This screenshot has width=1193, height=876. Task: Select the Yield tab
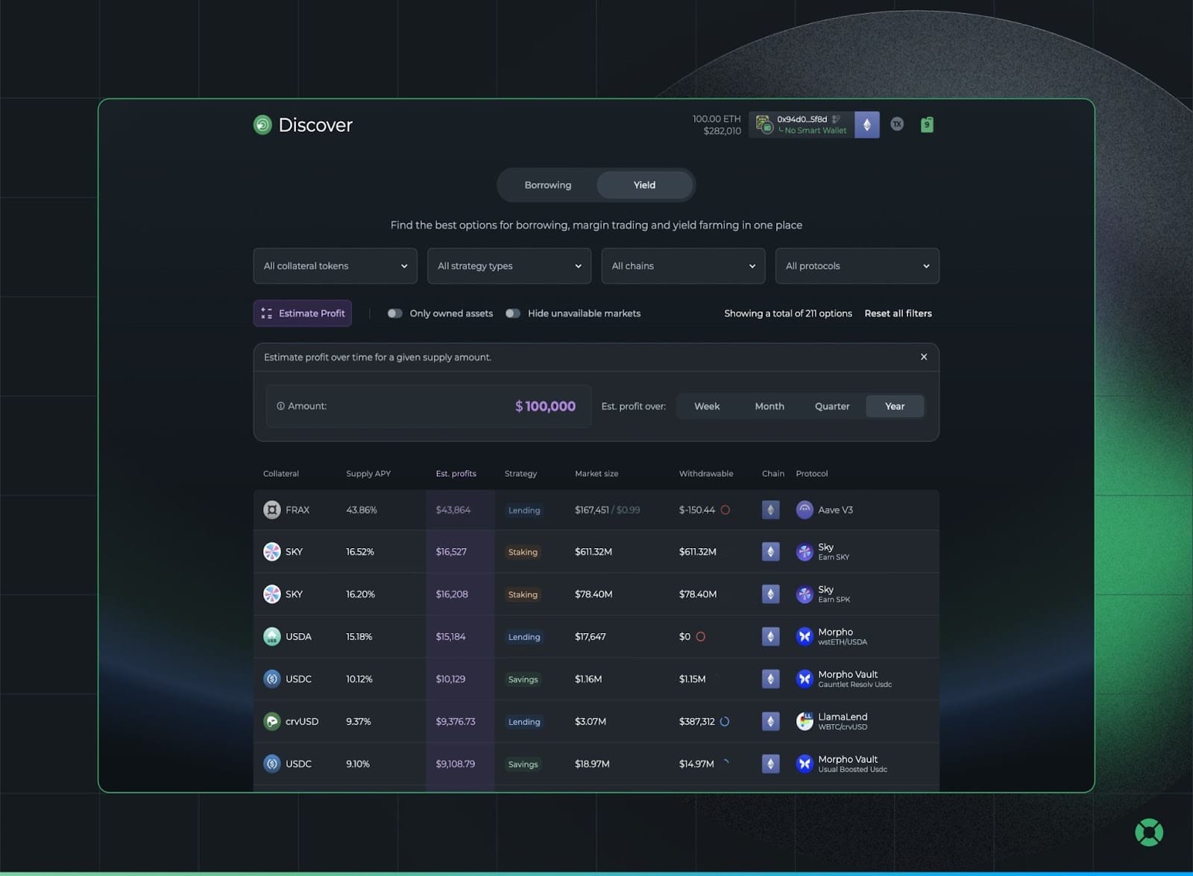point(644,185)
